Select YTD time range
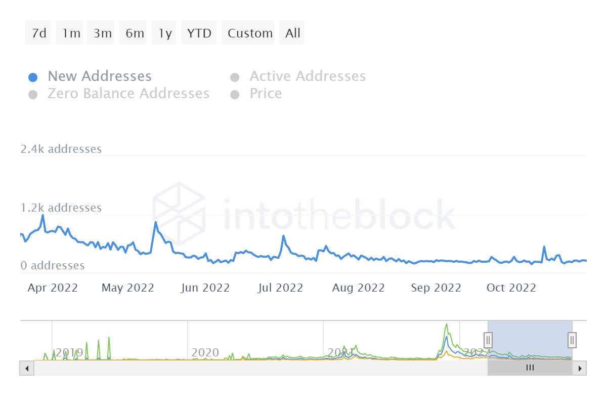607x405 pixels. (199, 33)
